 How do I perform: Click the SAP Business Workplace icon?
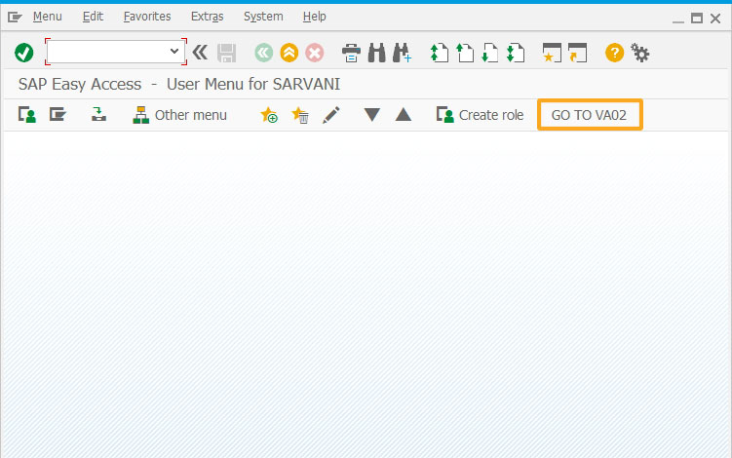98,114
